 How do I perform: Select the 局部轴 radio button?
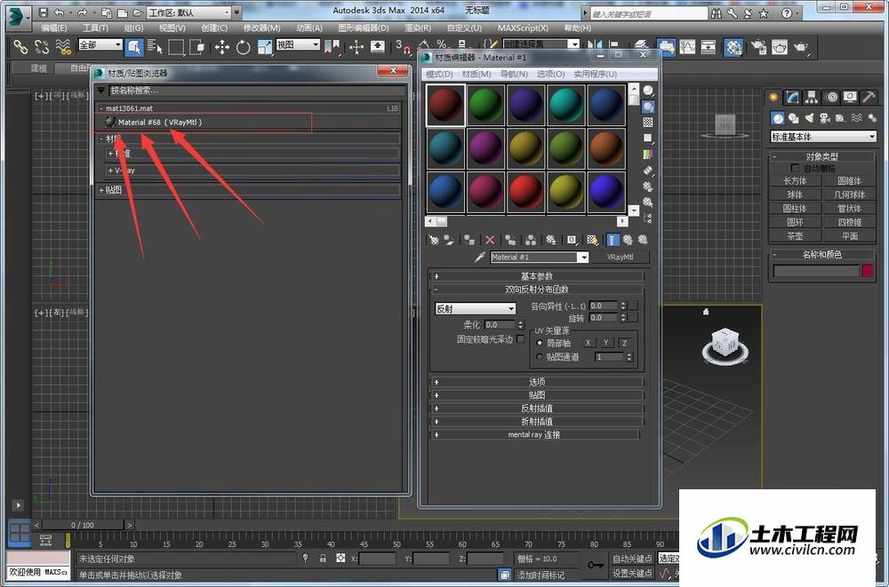(540, 344)
